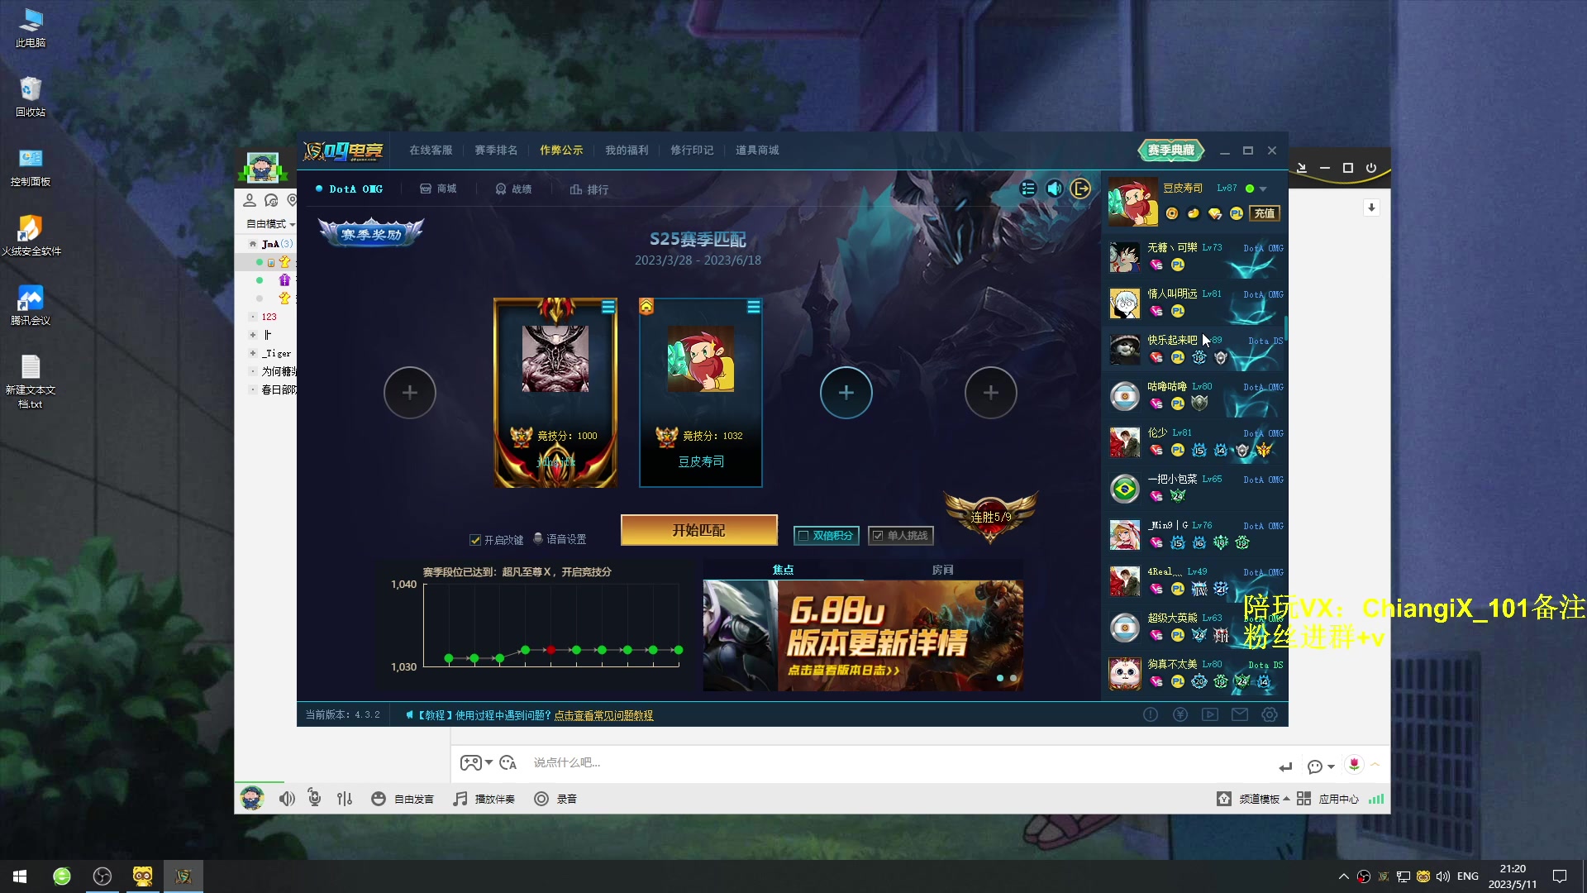Open 点击查看常见问题教程 link
The width and height of the screenshot is (1587, 893).
pyautogui.click(x=603, y=715)
